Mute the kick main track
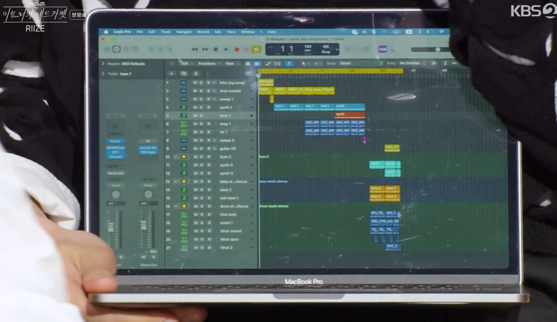Screen dimensions: 557x322 click(x=195, y=215)
